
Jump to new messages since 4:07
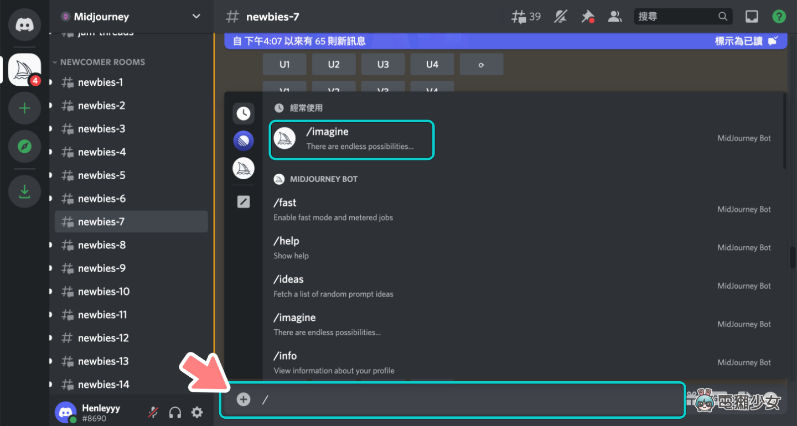pos(299,41)
